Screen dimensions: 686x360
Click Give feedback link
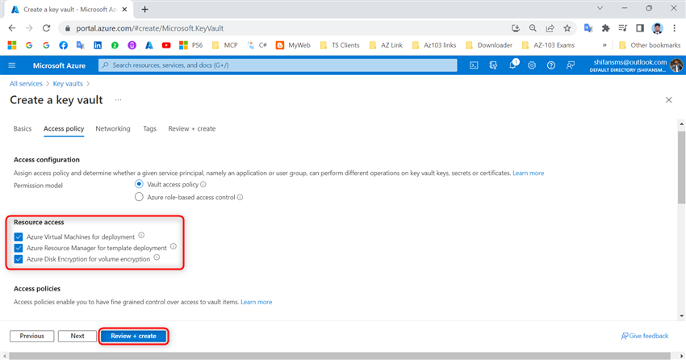pyautogui.click(x=645, y=336)
